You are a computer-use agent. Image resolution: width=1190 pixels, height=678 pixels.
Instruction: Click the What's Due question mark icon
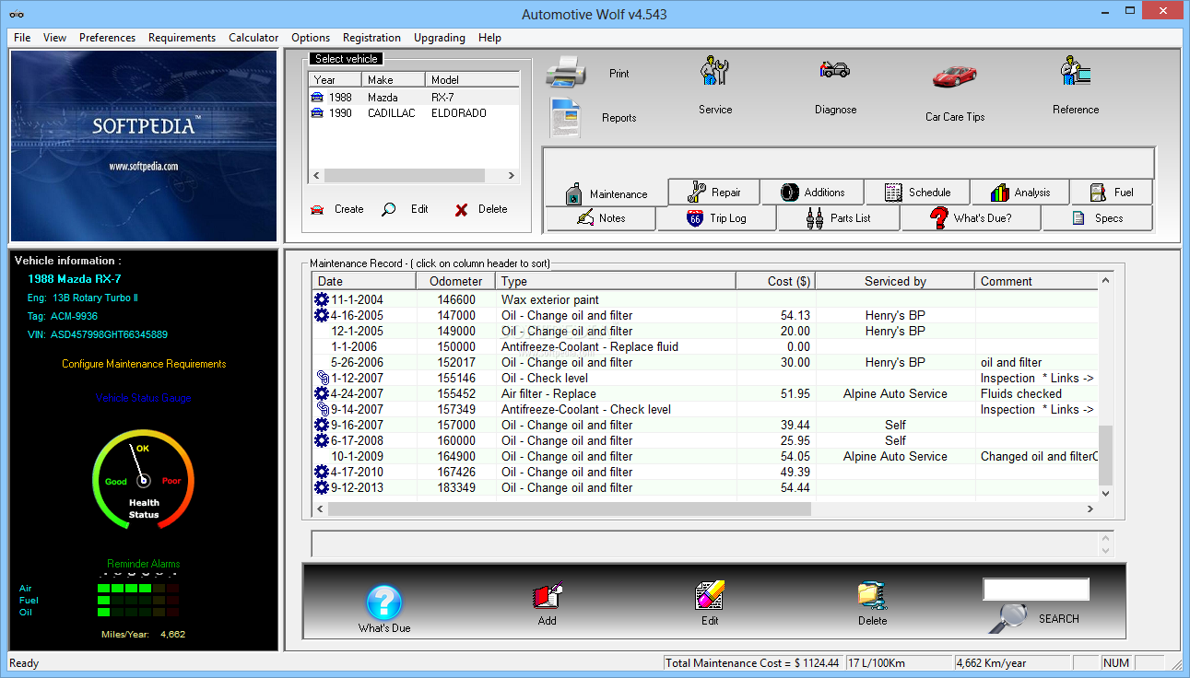[384, 603]
